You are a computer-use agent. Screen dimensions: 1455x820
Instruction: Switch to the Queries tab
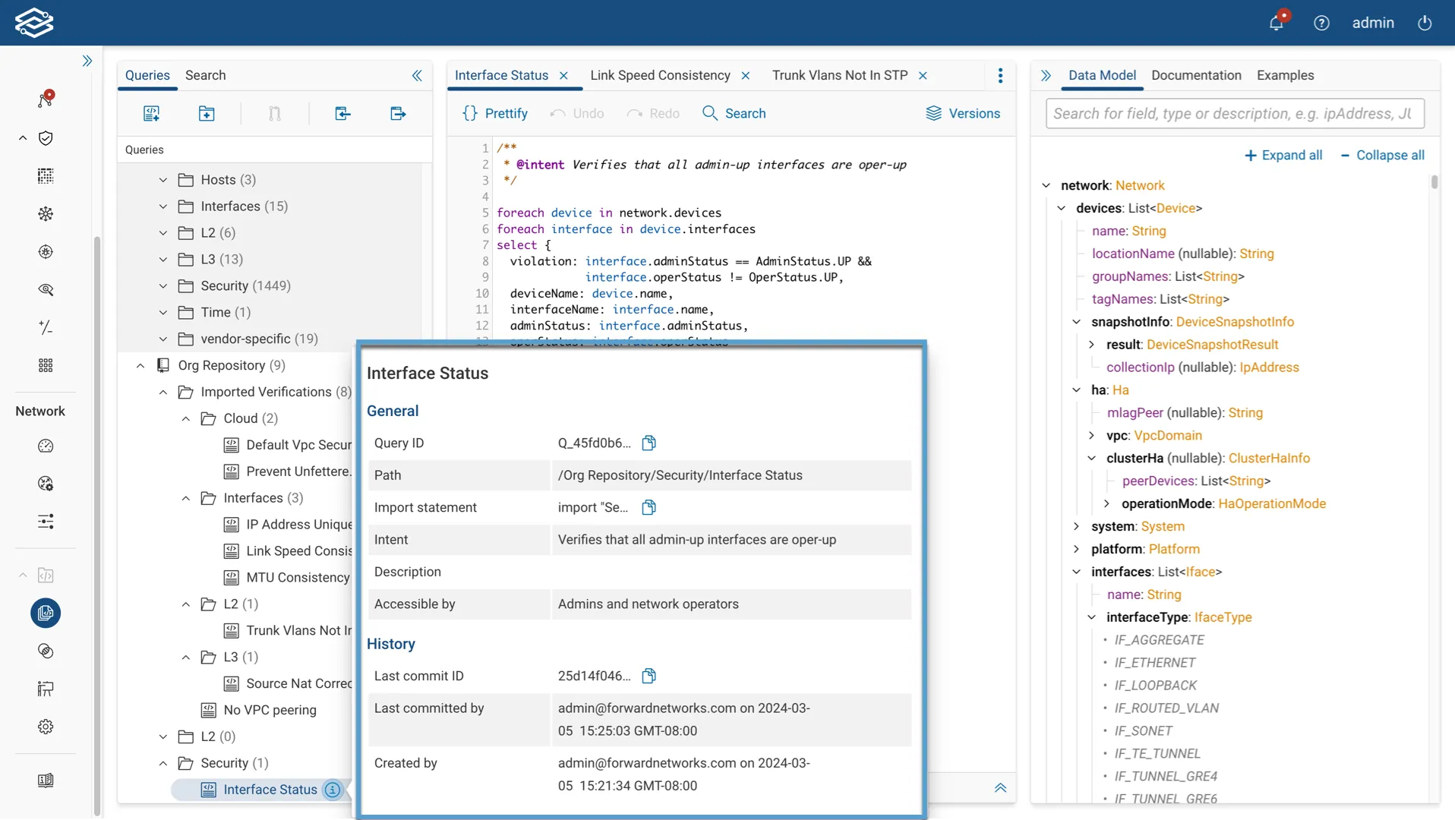(147, 75)
